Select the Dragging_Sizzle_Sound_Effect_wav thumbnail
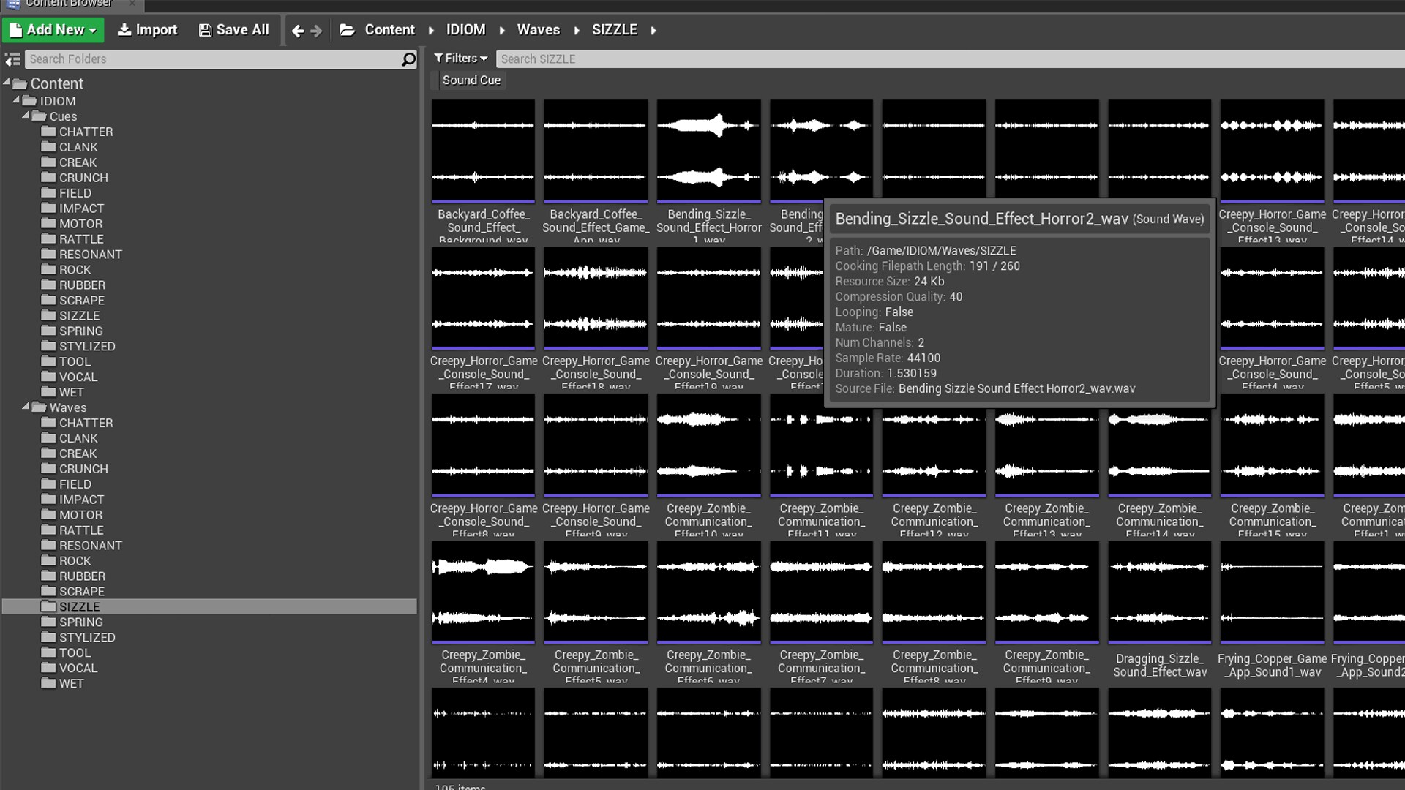 [x=1159, y=592]
